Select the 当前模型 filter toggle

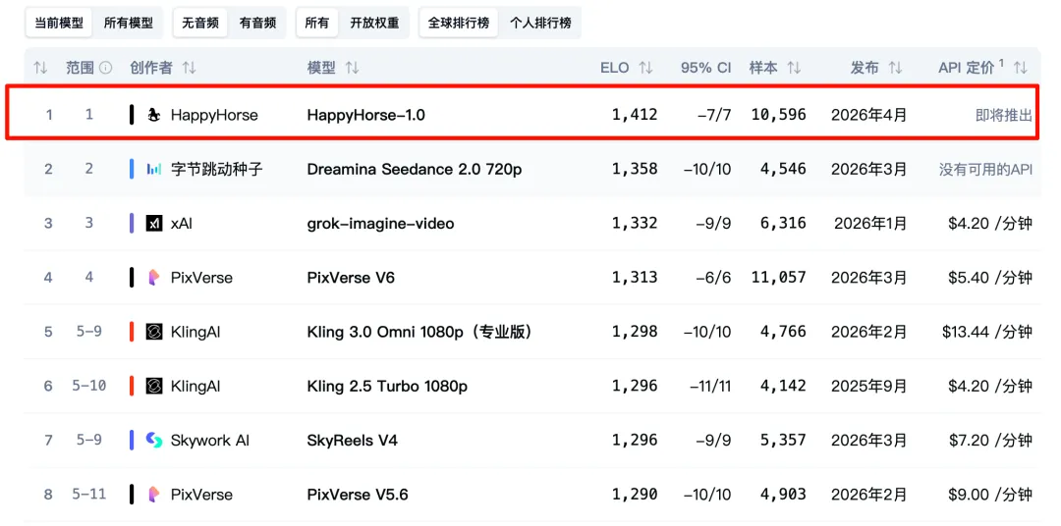coord(59,23)
